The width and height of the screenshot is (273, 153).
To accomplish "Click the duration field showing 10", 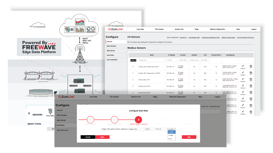I will [163, 129].
